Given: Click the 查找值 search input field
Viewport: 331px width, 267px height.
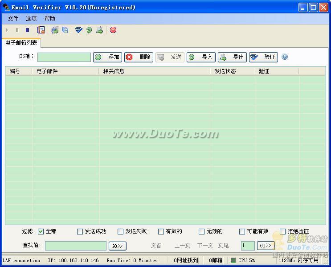Looking at the screenshot, I should pos(76,246).
